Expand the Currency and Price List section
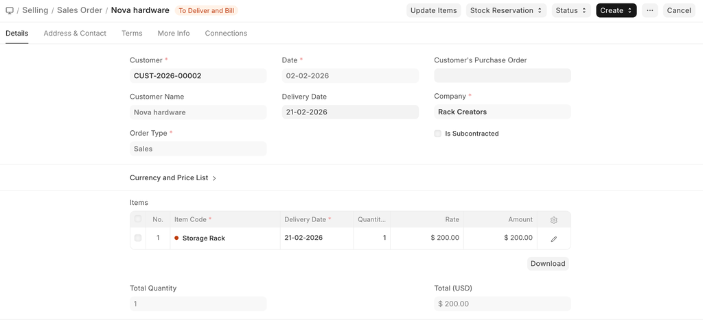 (173, 178)
